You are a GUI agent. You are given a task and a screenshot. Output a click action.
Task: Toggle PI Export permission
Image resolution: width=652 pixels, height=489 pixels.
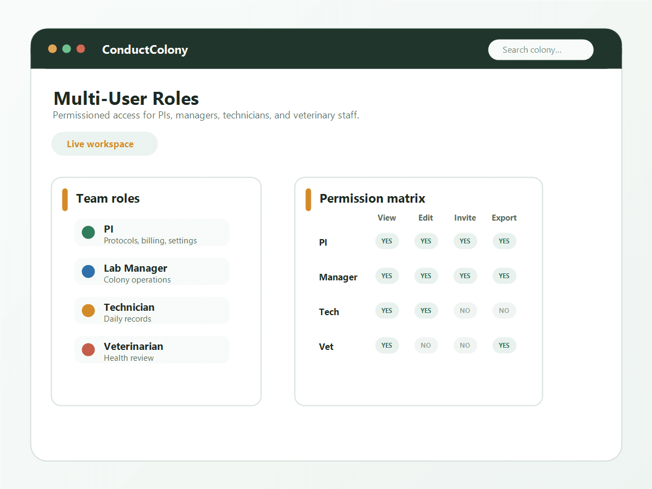504,241
